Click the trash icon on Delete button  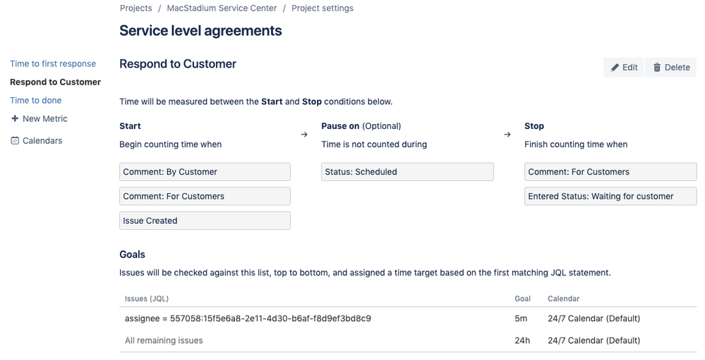[x=657, y=68]
